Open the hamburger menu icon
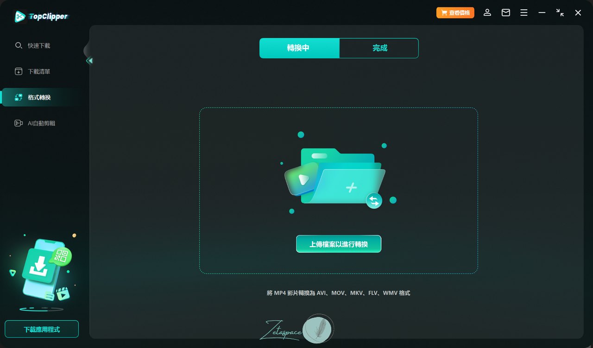This screenshot has height=348, width=593. 524,13
